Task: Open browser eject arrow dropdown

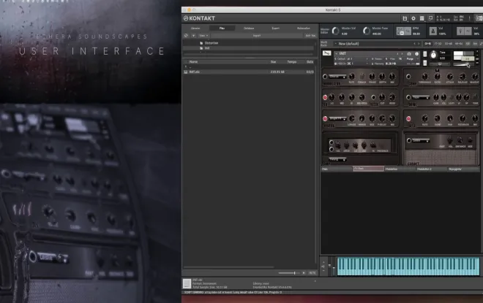Action: coord(193,36)
